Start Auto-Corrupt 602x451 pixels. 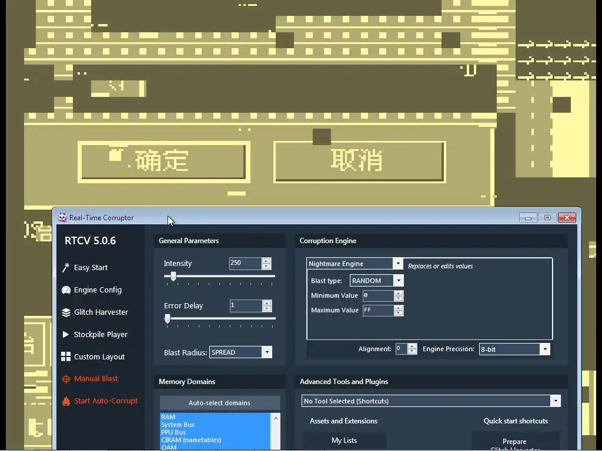[x=106, y=401]
